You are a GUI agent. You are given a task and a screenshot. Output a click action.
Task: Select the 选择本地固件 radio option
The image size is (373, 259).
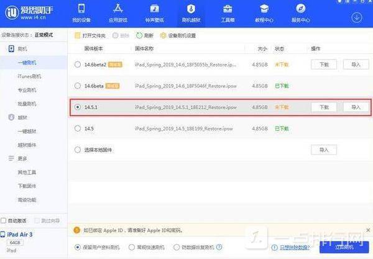78,150
